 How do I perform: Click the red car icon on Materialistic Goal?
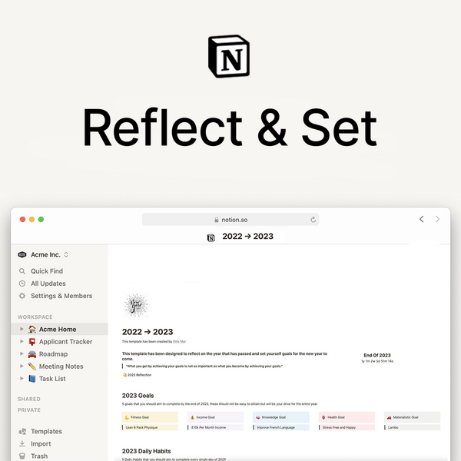(390, 417)
